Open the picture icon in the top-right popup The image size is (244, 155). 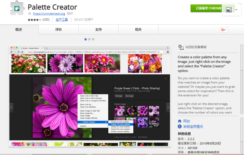click(x=229, y=10)
